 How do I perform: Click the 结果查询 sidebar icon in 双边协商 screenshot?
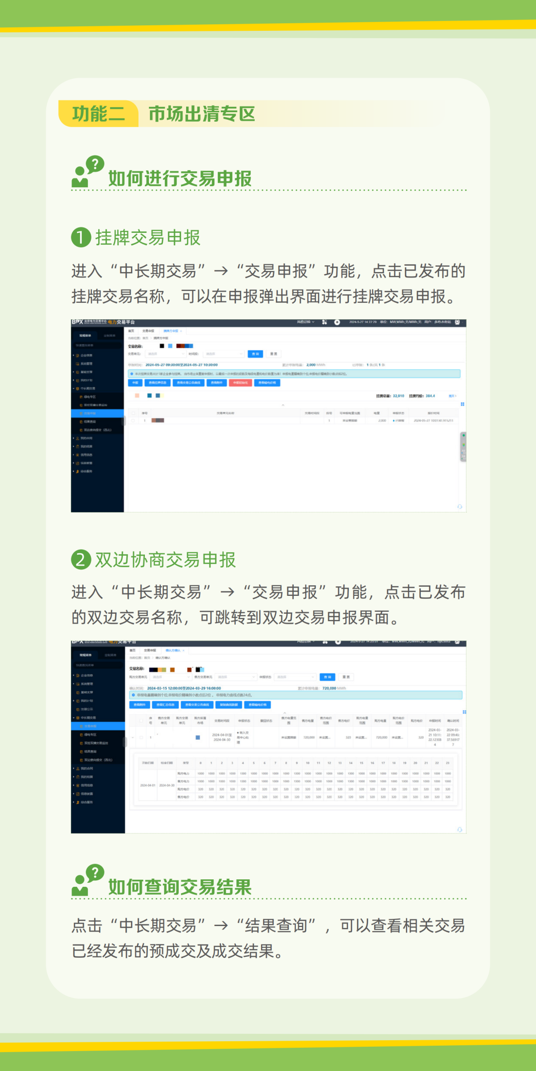pos(81,751)
